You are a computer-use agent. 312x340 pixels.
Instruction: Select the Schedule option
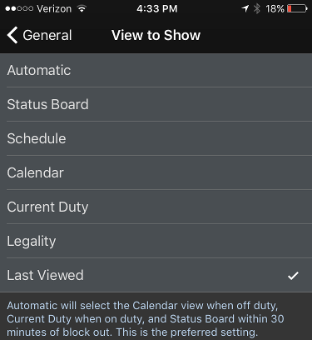tap(156, 138)
